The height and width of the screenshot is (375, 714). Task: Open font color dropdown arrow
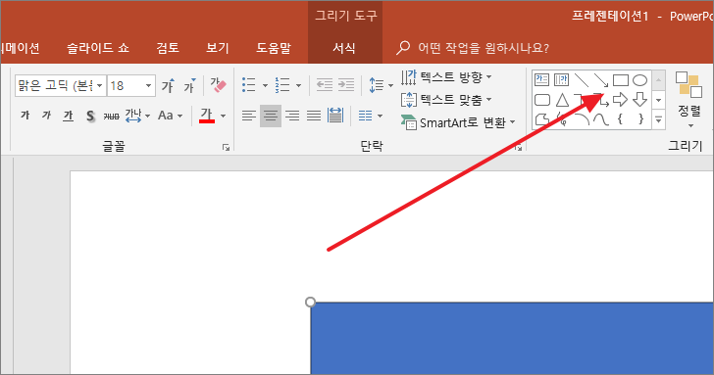point(224,116)
